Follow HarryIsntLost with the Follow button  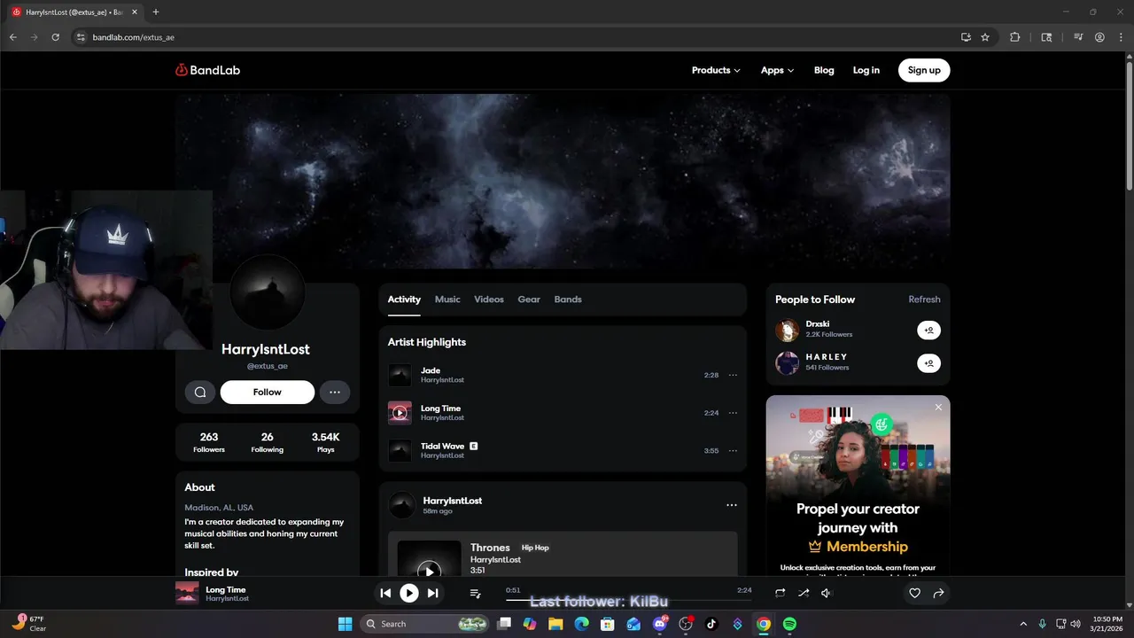(268, 392)
